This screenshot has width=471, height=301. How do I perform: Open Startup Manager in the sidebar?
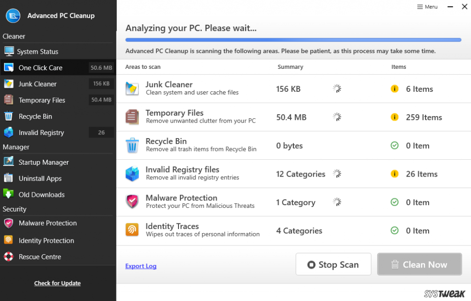pyautogui.click(x=58, y=162)
